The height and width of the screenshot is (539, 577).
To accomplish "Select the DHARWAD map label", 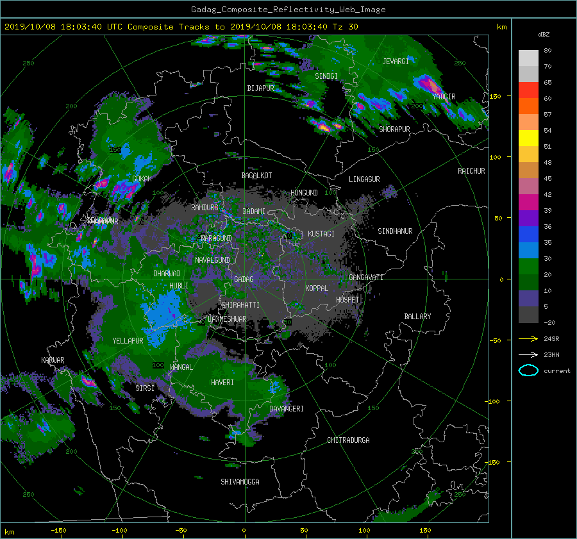I will click(167, 274).
